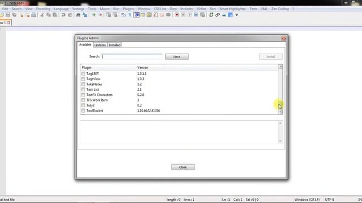The height and width of the screenshot is (203, 362).
Task: Click UTF-8 encoding in status bar
Action: pos(330,200)
